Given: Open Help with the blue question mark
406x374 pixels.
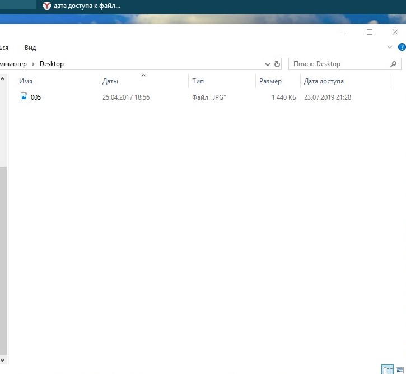Looking at the screenshot, I should 401,48.
